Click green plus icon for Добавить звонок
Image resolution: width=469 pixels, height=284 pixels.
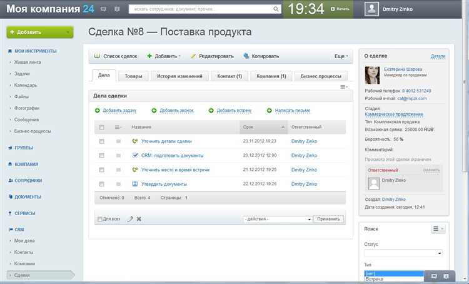click(154, 111)
